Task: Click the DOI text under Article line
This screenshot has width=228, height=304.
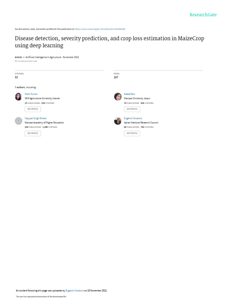Action: (26, 61)
